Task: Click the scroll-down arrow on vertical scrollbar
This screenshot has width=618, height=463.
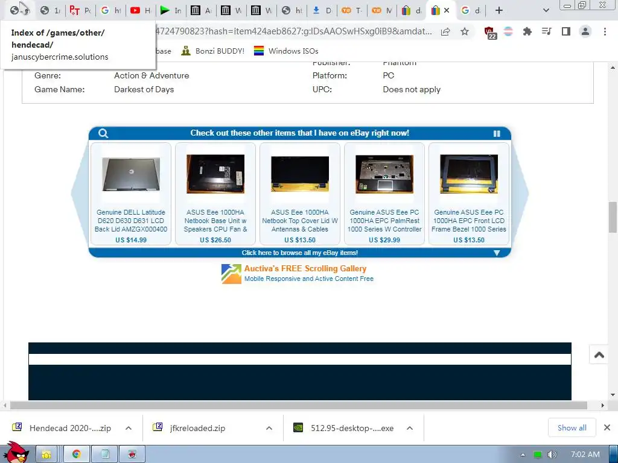Action: click(x=613, y=395)
